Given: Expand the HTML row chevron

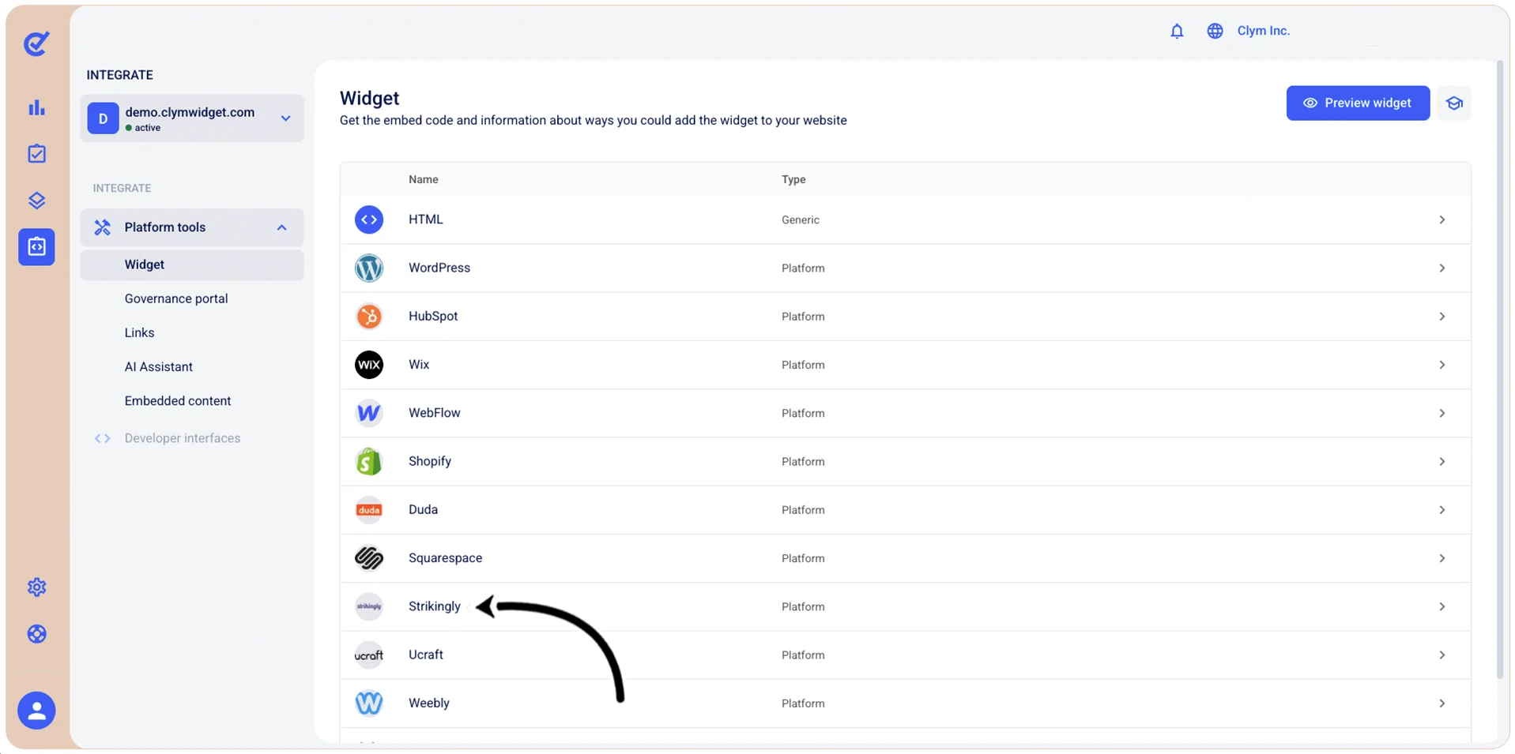Looking at the screenshot, I should (1442, 219).
